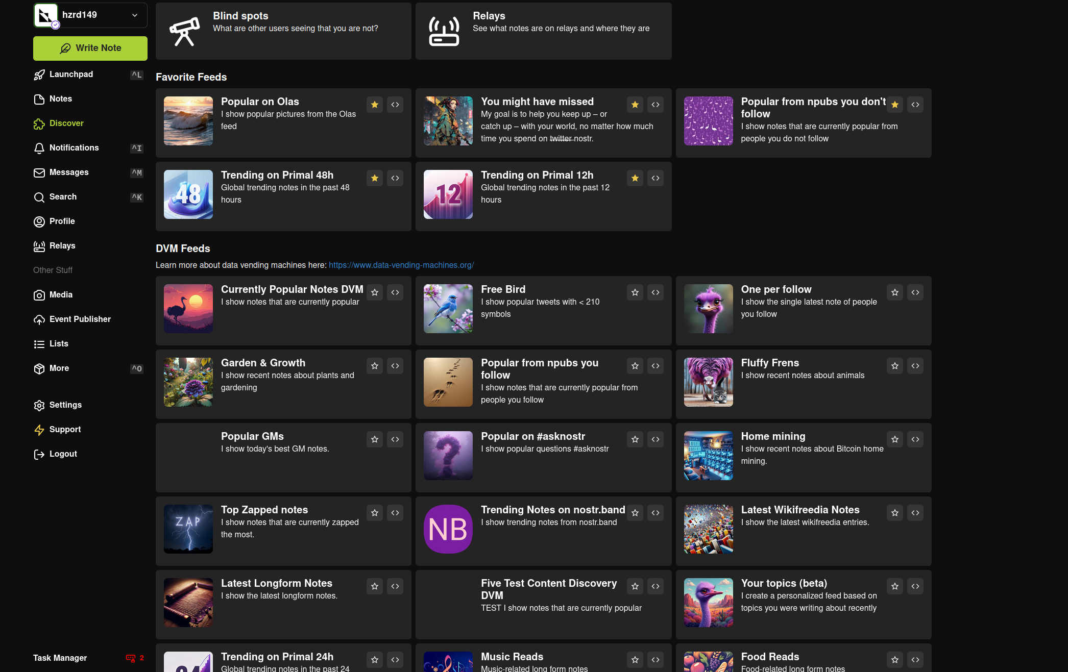Open the Trending on Primal 48h thumbnail
The height and width of the screenshot is (672, 1068).
[x=188, y=194]
